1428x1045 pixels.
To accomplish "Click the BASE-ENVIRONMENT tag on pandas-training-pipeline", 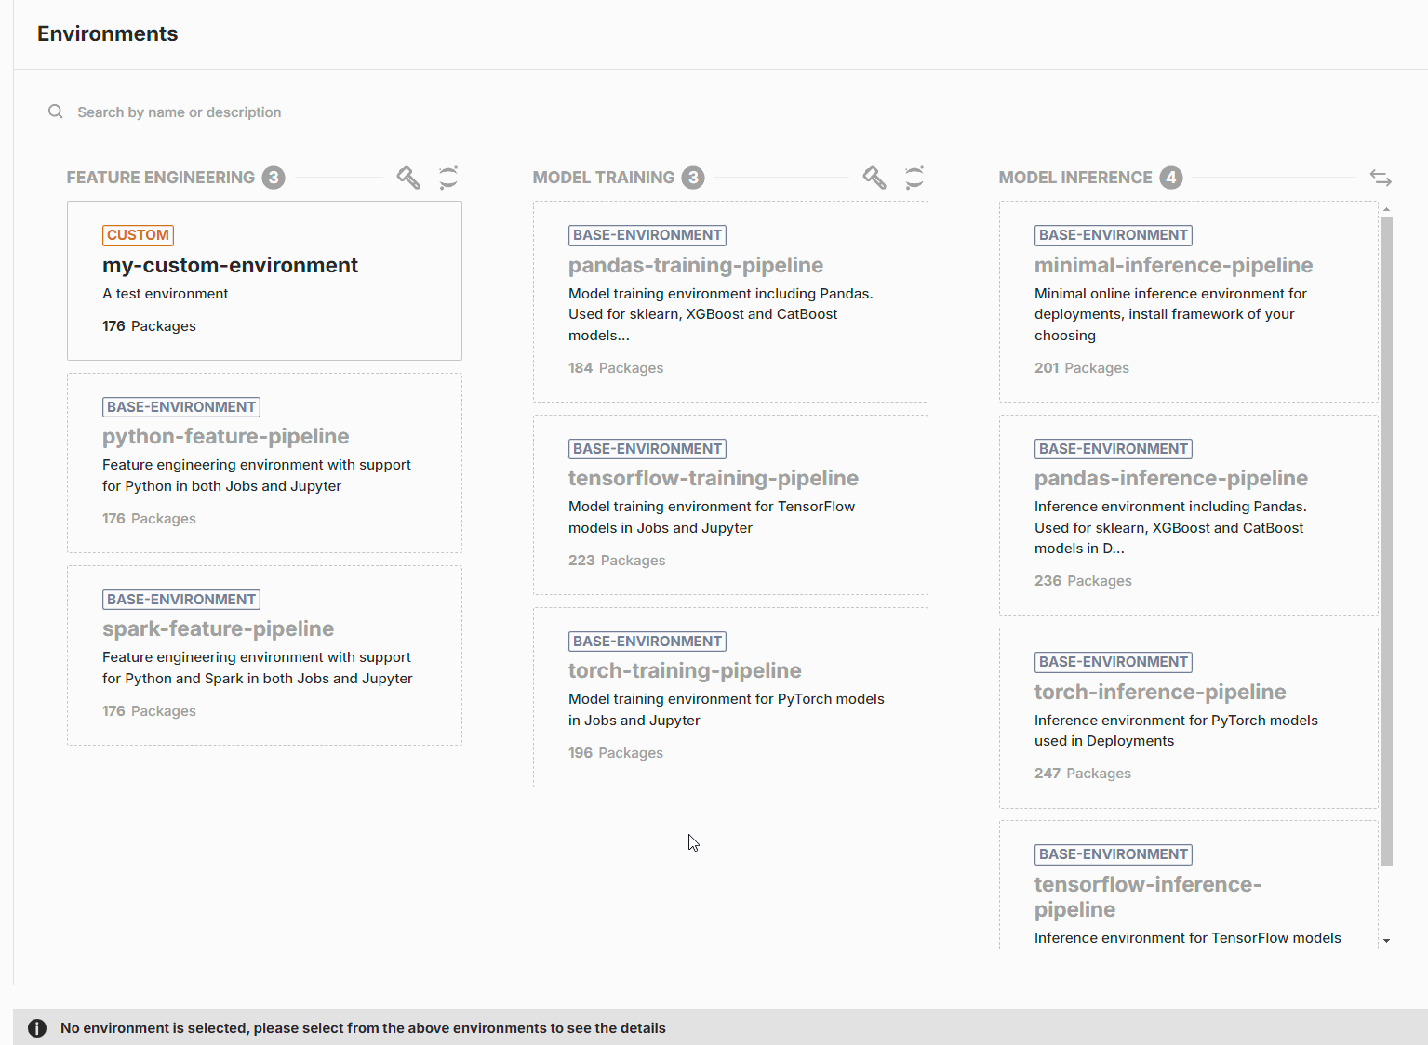I will pyautogui.click(x=647, y=234).
